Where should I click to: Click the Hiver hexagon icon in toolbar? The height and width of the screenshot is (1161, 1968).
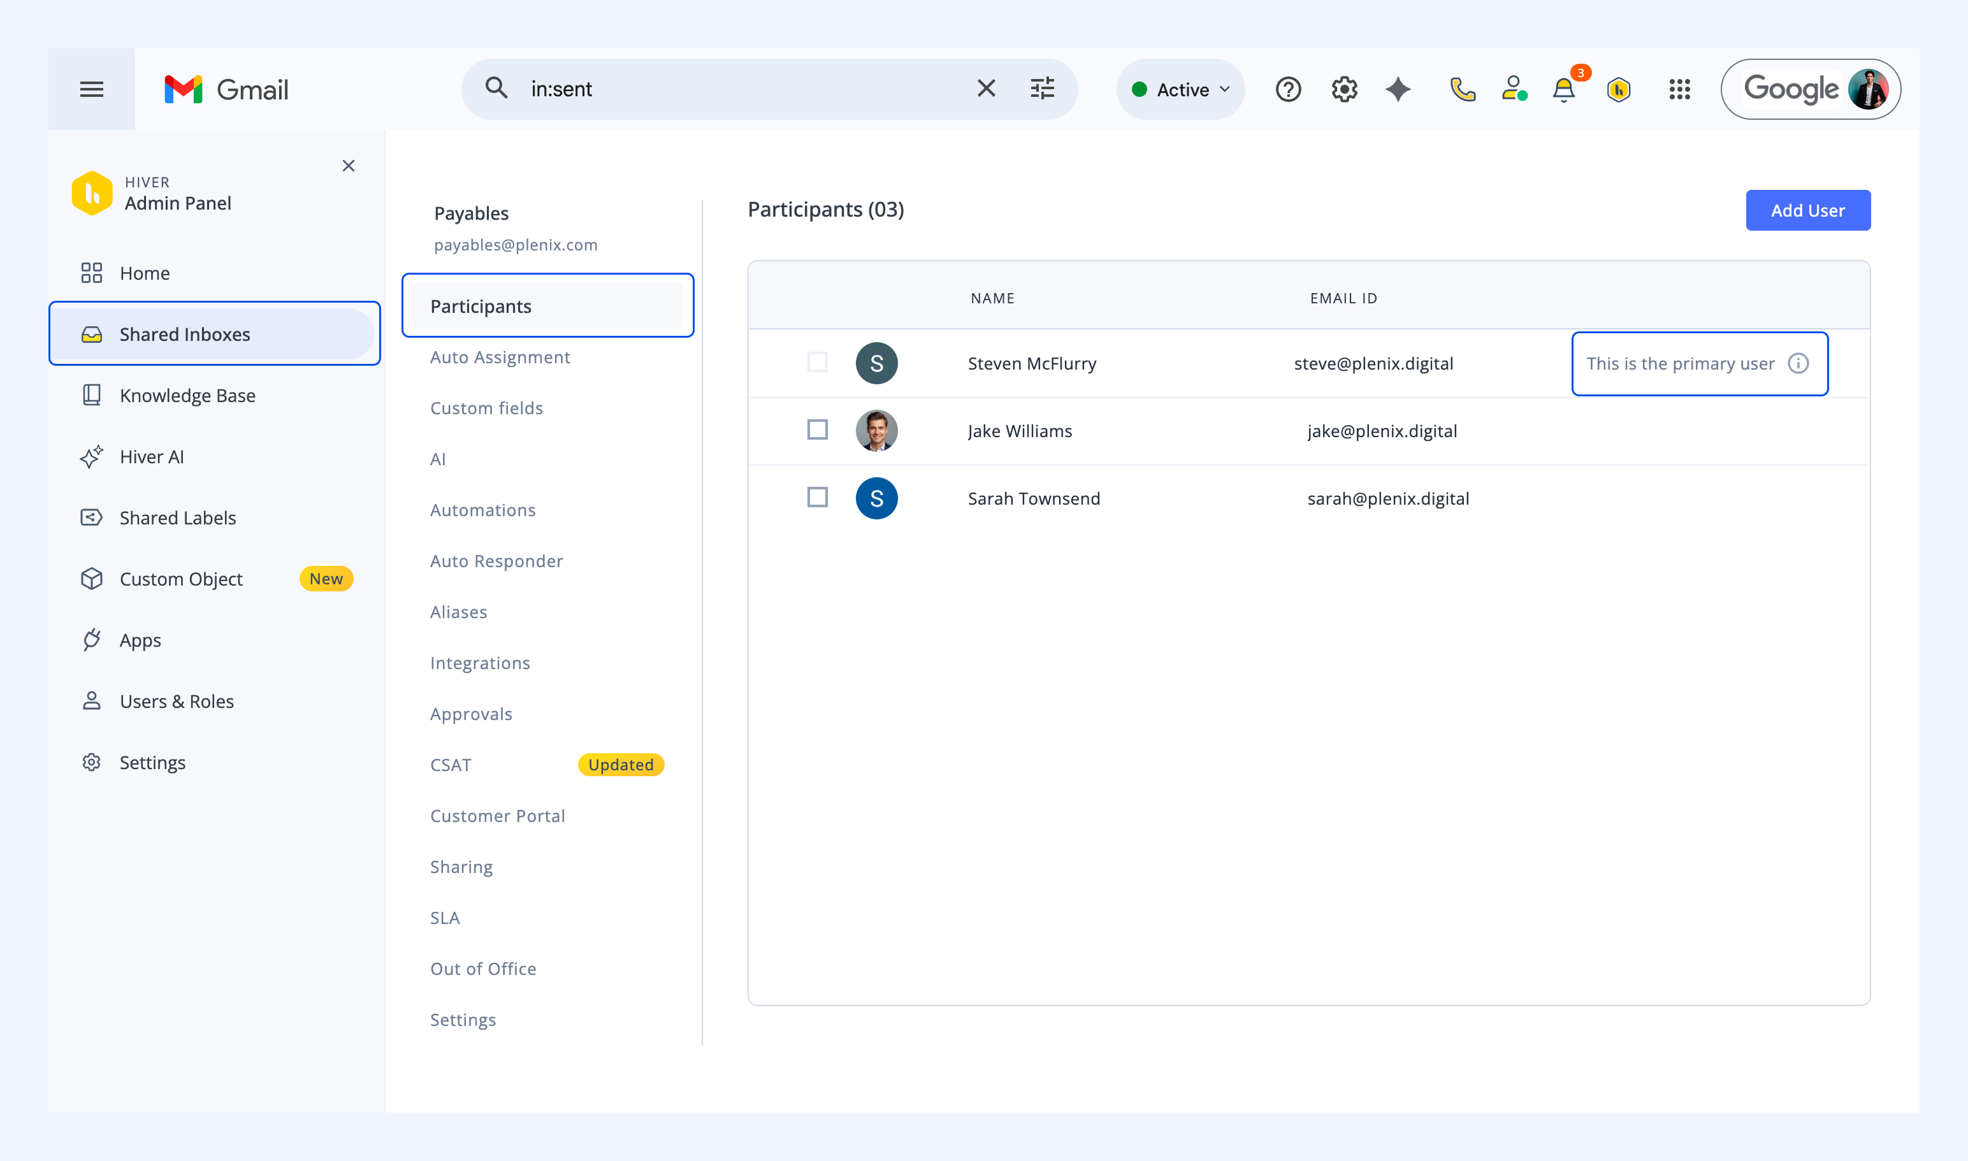point(1619,89)
